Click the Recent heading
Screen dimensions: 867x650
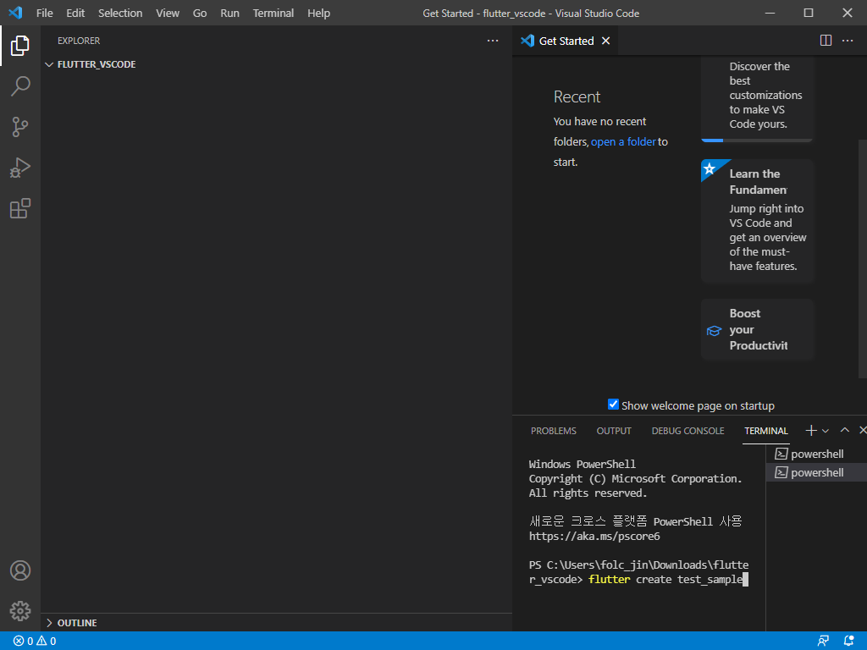click(577, 96)
